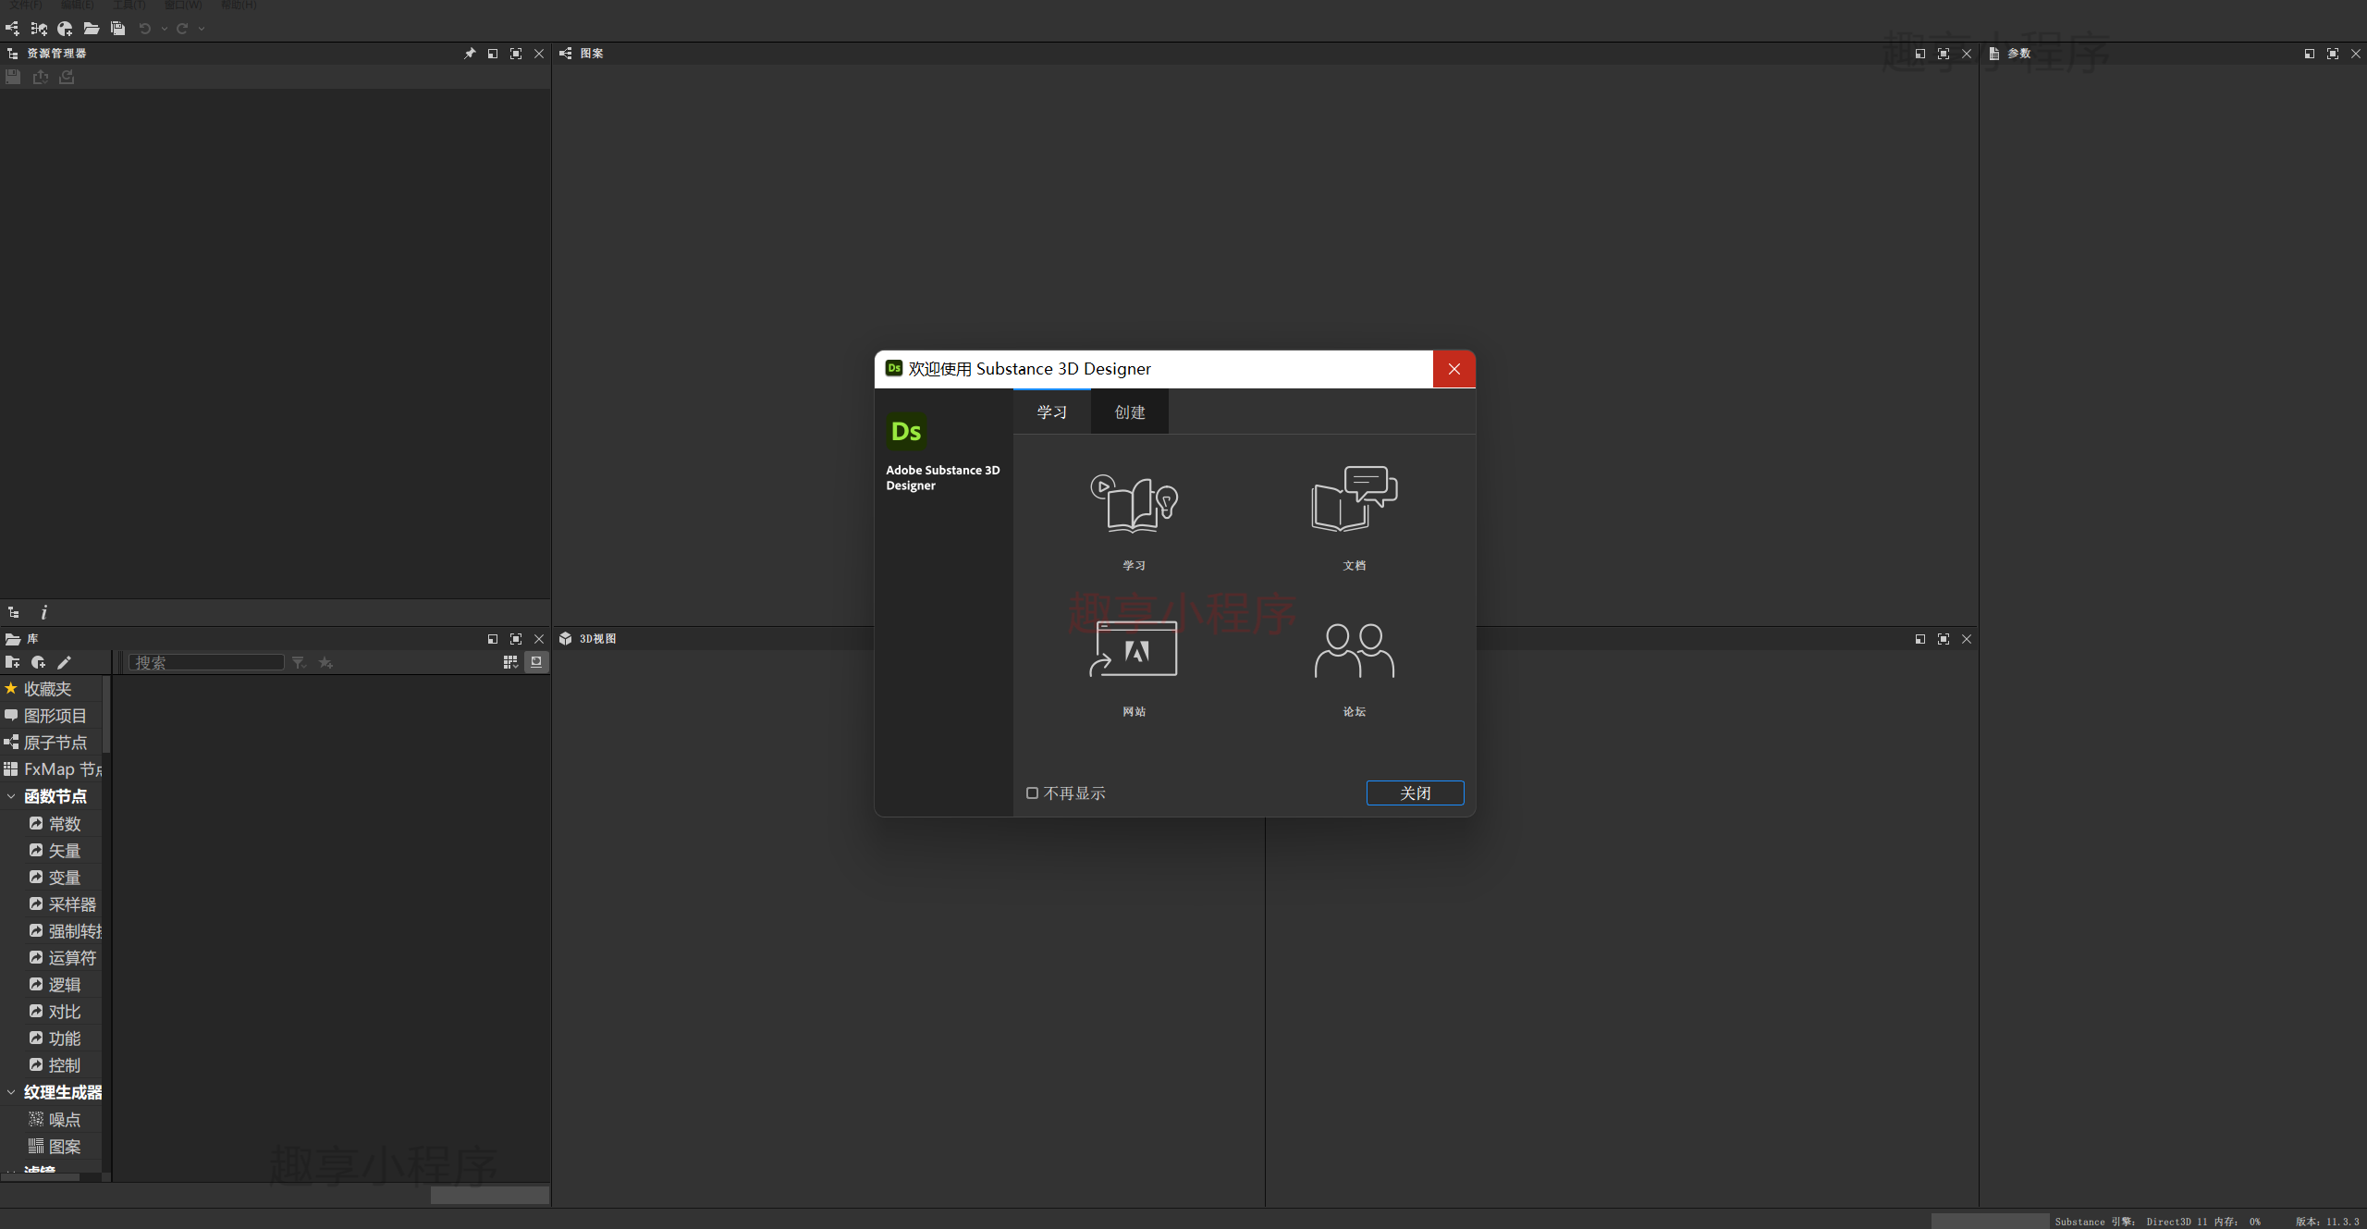This screenshot has width=2367, height=1229.
Task: Open the 文件(F) menu
Action: (x=26, y=6)
